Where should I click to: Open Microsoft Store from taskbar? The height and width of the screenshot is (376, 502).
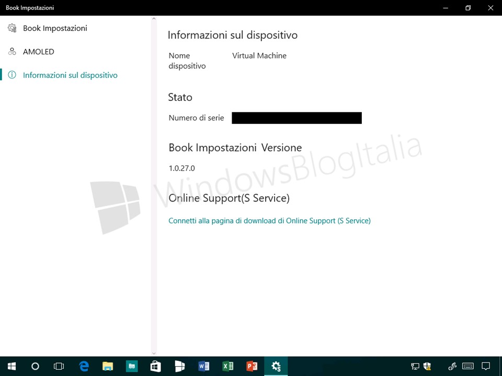156,366
